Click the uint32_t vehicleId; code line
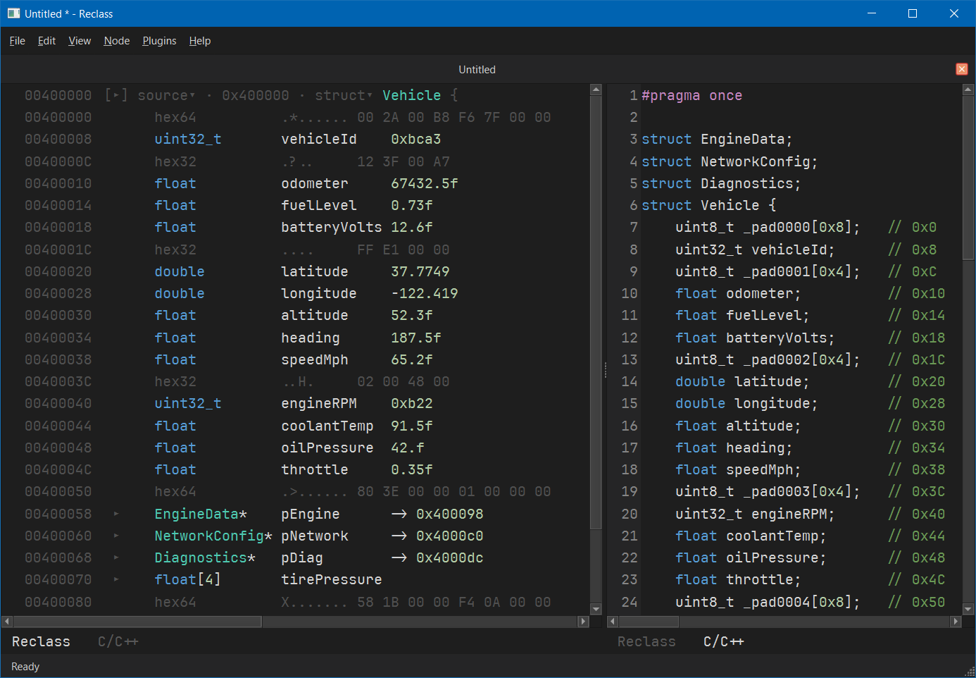The height and width of the screenshot is (678, 976). pyautogui.click(x=755, y=249)
